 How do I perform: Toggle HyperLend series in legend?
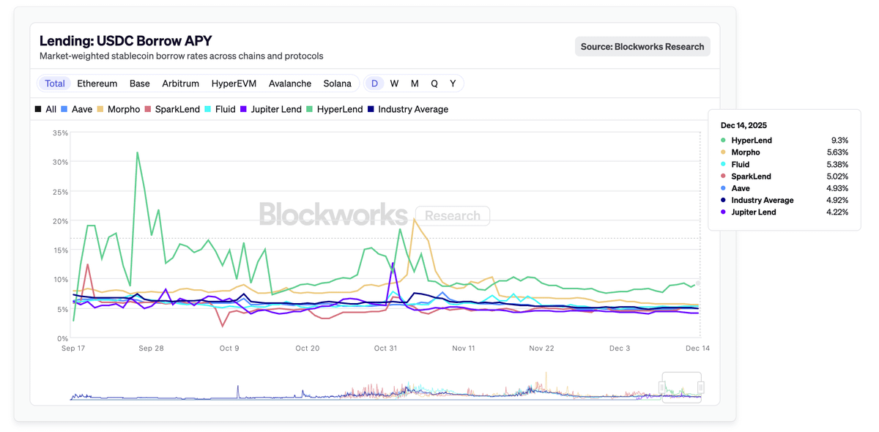334,109
